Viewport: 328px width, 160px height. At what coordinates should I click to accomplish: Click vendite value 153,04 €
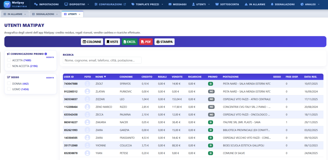pyautogui.click(x=177, y=99)
